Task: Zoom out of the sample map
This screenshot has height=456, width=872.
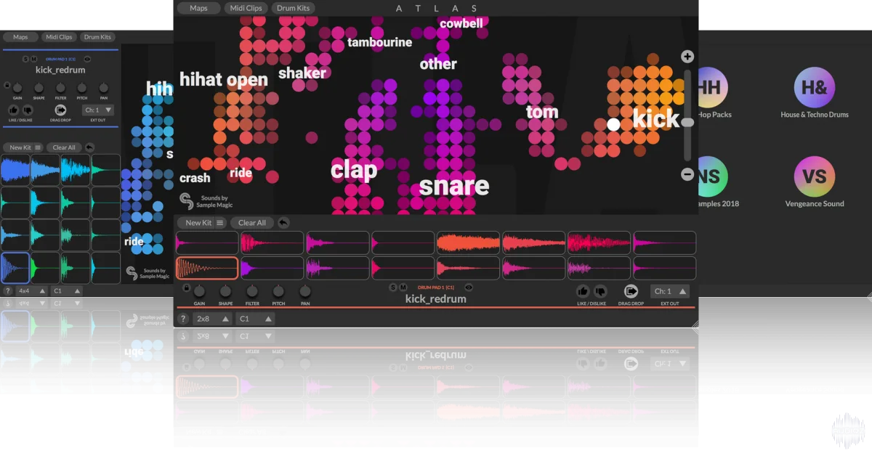Action: point(687,174)
